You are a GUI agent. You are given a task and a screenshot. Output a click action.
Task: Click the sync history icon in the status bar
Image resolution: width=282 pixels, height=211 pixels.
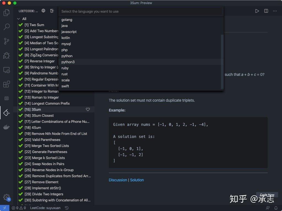pyautogui.click(x=66, y=208)
